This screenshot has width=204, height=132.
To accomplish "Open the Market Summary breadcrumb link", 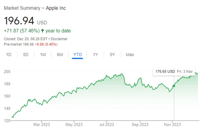I will click(x=19, y=8).
